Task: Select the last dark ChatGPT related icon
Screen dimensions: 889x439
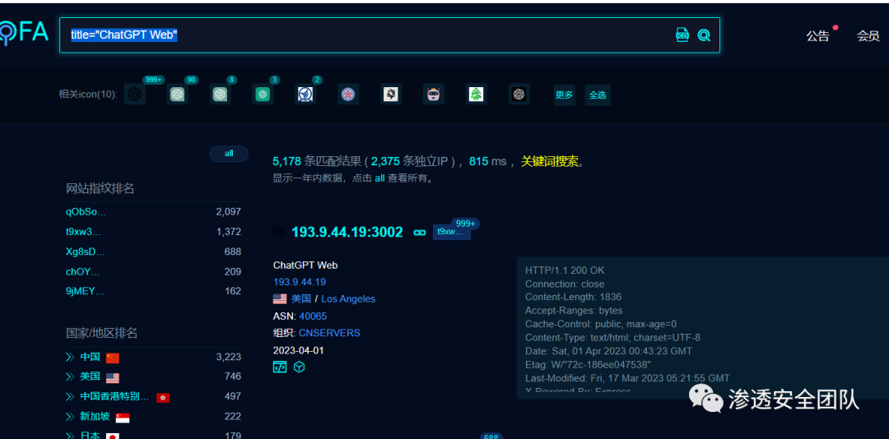Action: coord(519,94)
